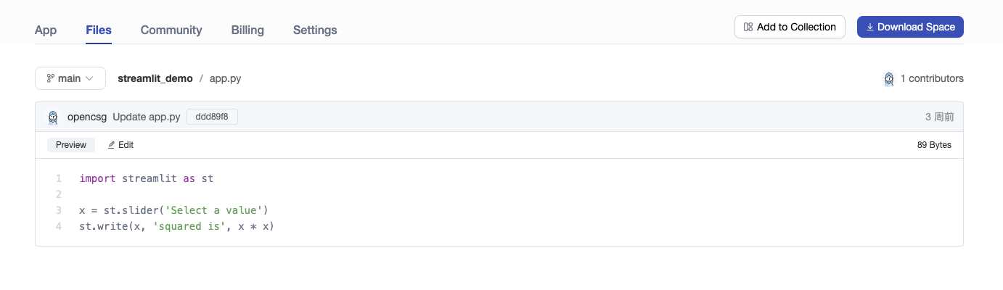Viewport: 1003px width, 290px height.
Task: Open the Community tab
Action: (171, 30)
